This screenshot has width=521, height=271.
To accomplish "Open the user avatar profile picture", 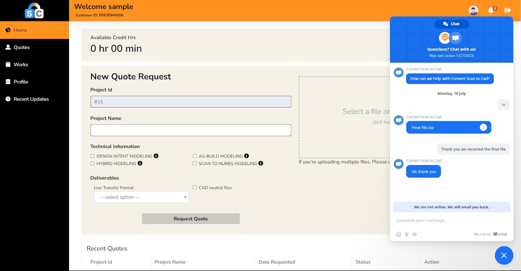I will (473, 10).
